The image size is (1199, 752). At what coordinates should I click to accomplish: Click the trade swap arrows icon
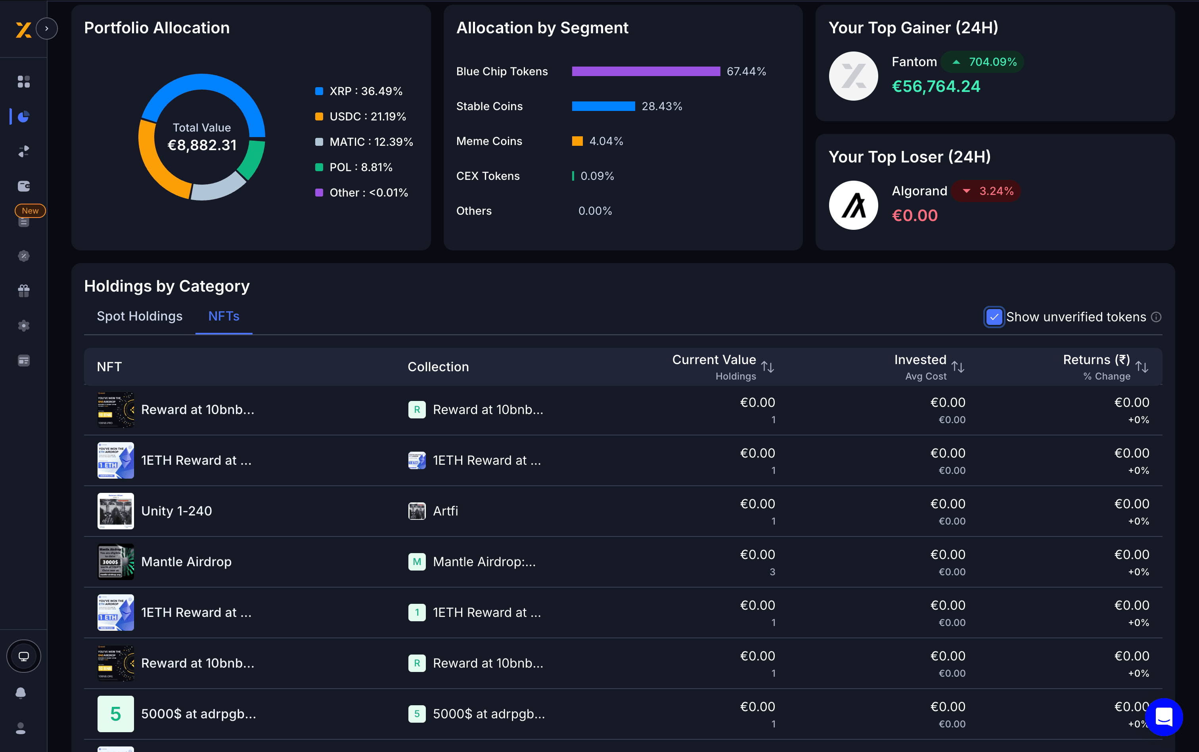point(23,151)
